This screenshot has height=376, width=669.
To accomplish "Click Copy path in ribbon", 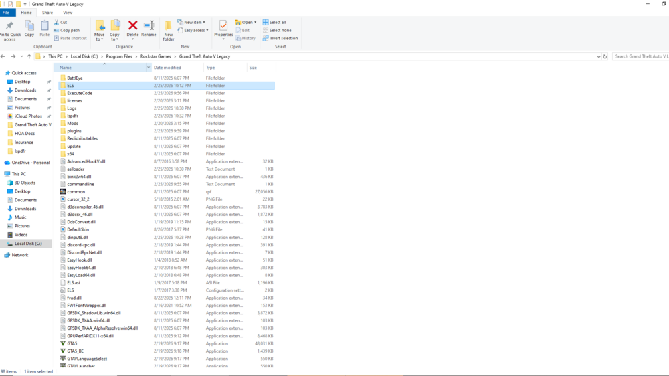I will click(66, 30).
